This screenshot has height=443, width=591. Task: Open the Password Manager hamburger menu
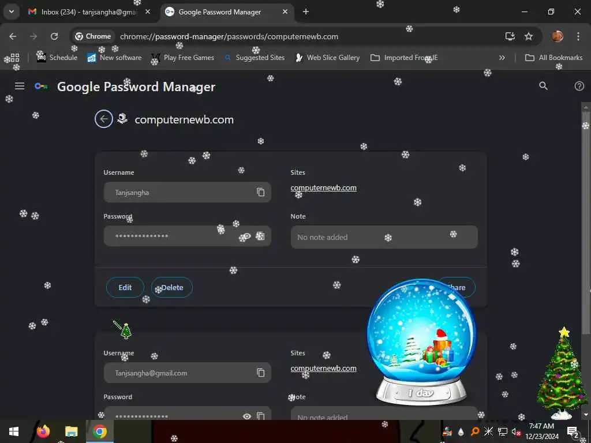[20, 87]
